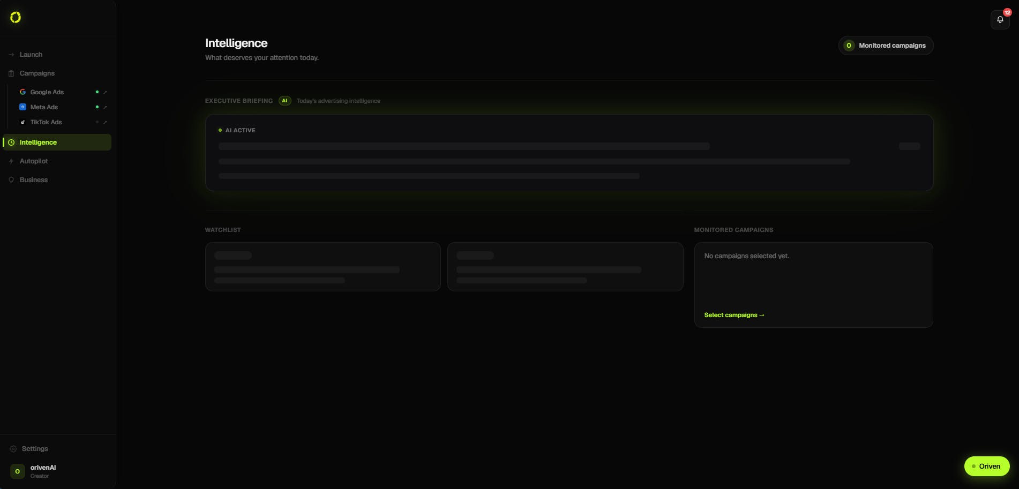
Task: Open Meta Ads external link arrow
Action: point(105,107)
